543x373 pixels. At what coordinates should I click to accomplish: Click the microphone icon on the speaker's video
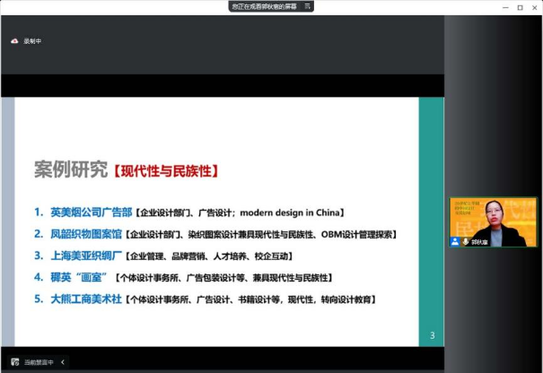(466, 241)
